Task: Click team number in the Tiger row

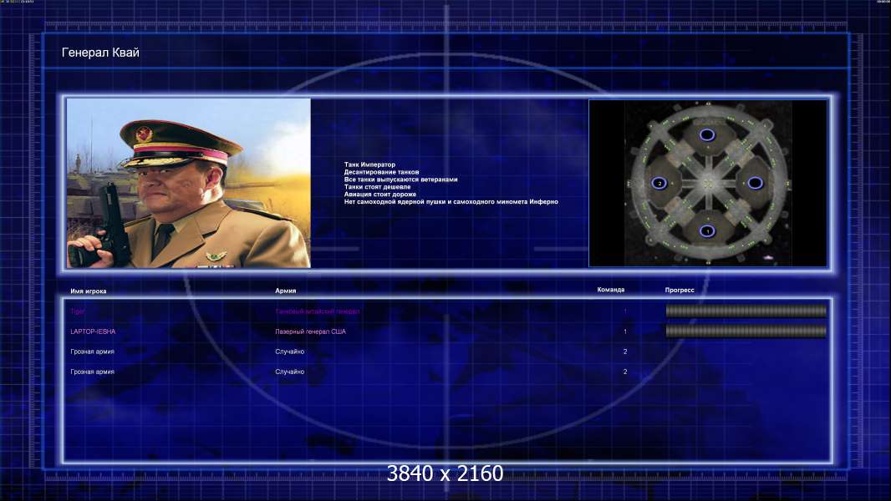Action: point(625,311)
